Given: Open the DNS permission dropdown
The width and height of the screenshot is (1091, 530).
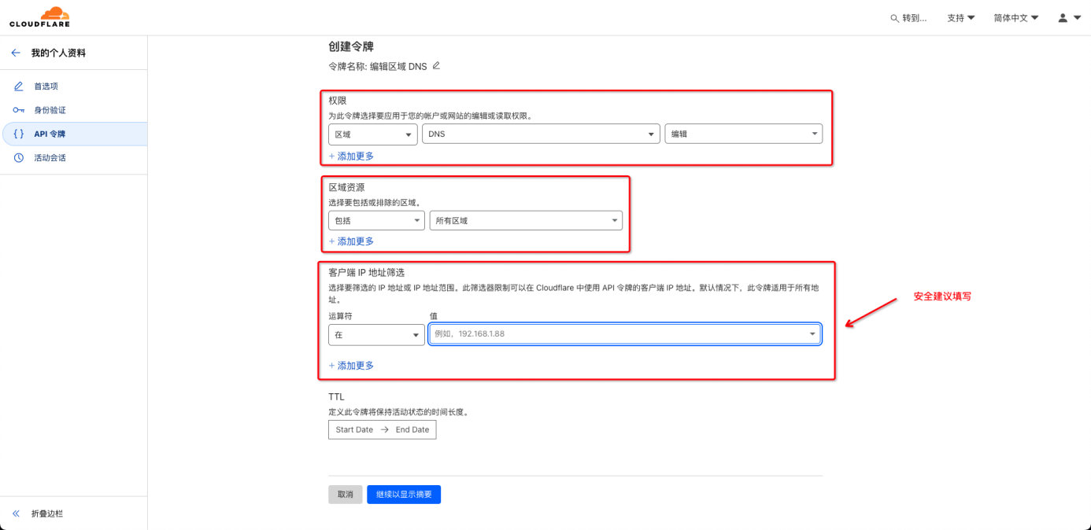Looking at the screenshot, I should 541,134.
